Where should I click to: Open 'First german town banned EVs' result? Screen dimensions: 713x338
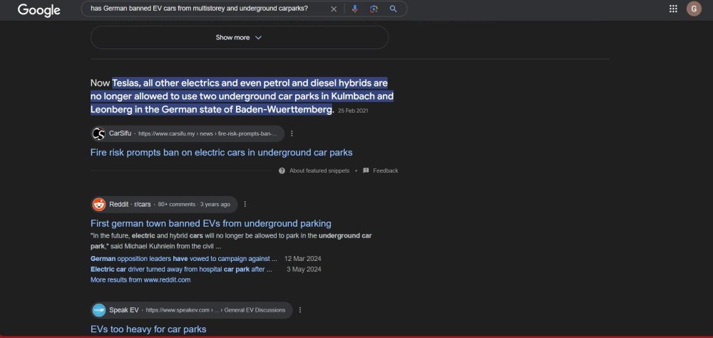pos(211,223)
